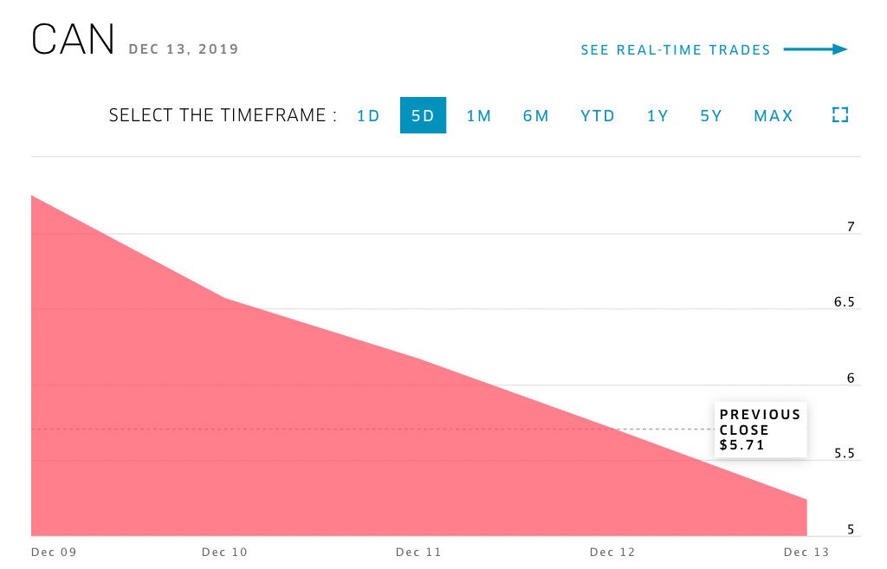This screenshot has height=569, width=887.
Task: Select the highlighted 5D timeframe
Action: click(x=423, y=115)
